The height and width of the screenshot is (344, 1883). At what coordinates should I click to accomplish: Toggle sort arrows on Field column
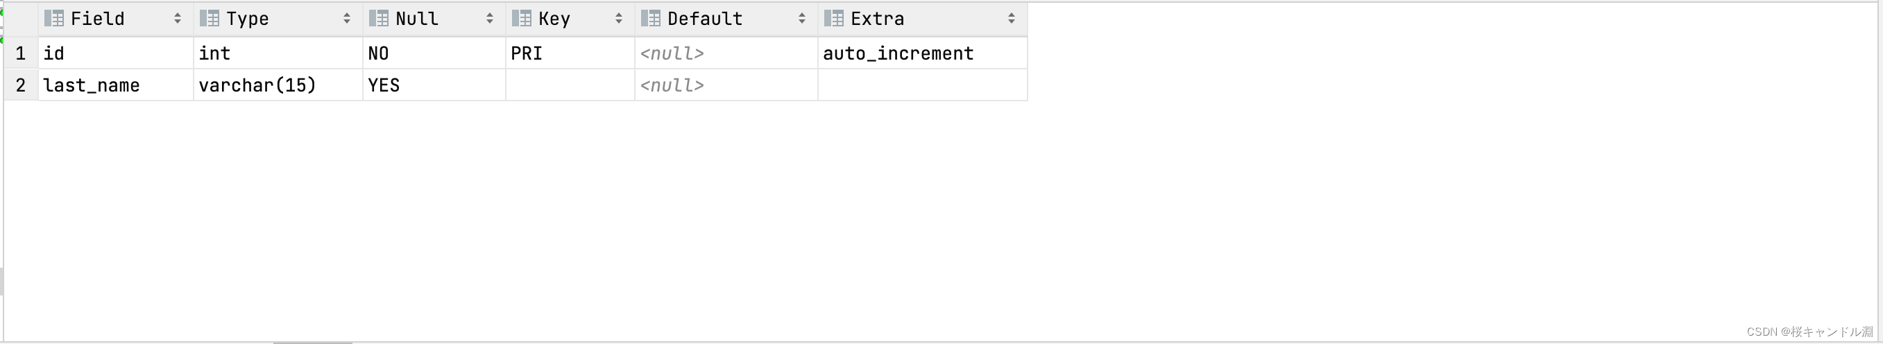178,19
